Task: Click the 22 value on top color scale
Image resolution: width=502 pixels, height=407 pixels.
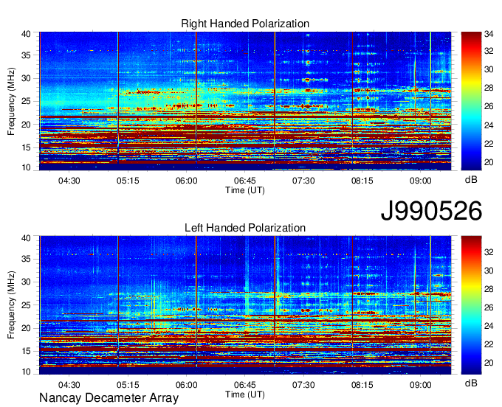Action: (489, 144)
